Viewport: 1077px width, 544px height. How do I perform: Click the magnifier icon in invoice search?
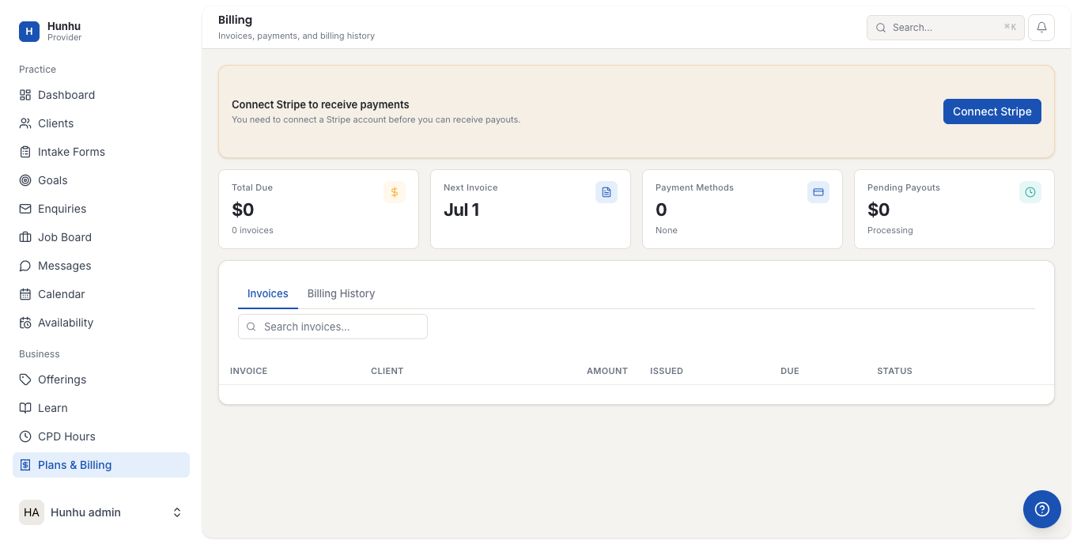point(251,327)
